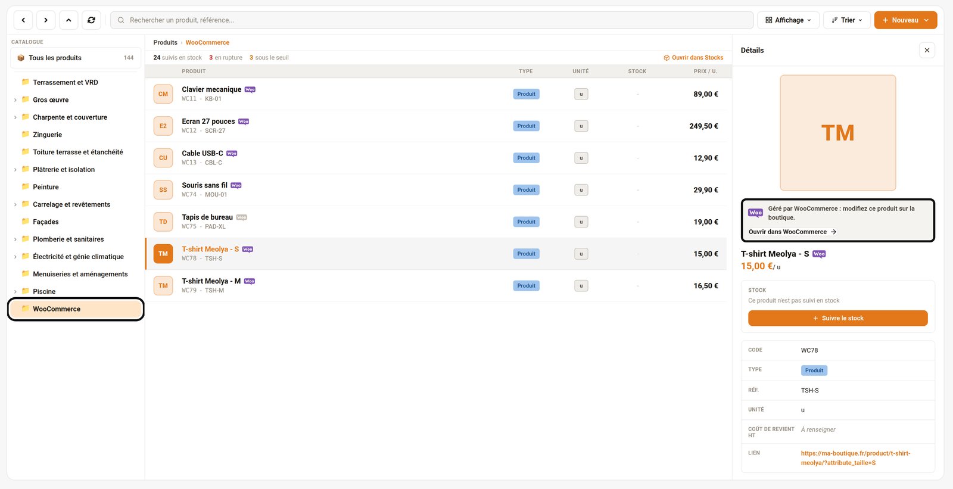The height and width of the screenshot is (489, 953).
Task: Expand the Plâtrerie et isolation category
Action: point(15,170)
